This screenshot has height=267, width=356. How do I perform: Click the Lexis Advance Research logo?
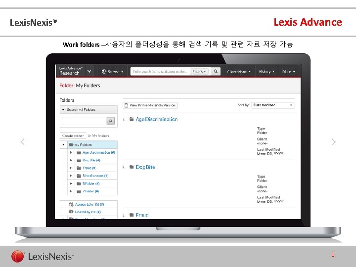coord(71,71)
